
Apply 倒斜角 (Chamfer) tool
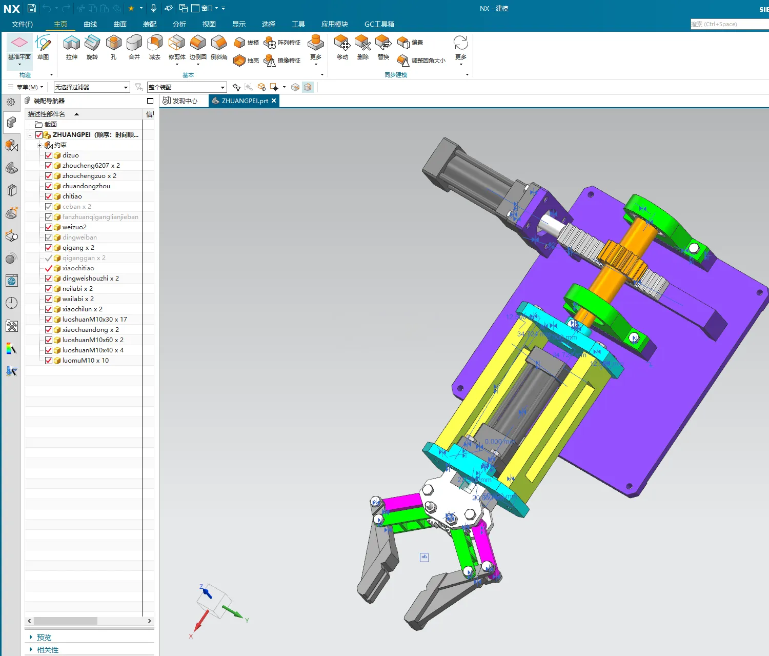tap(219, 48)
